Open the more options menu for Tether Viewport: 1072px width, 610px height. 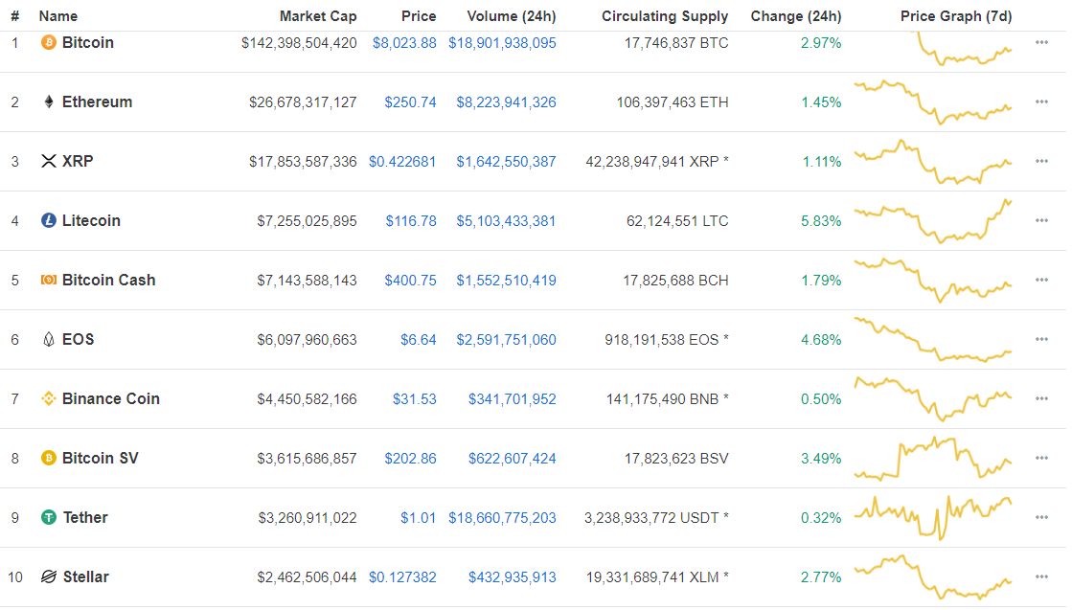click(x=1042, y=518)
